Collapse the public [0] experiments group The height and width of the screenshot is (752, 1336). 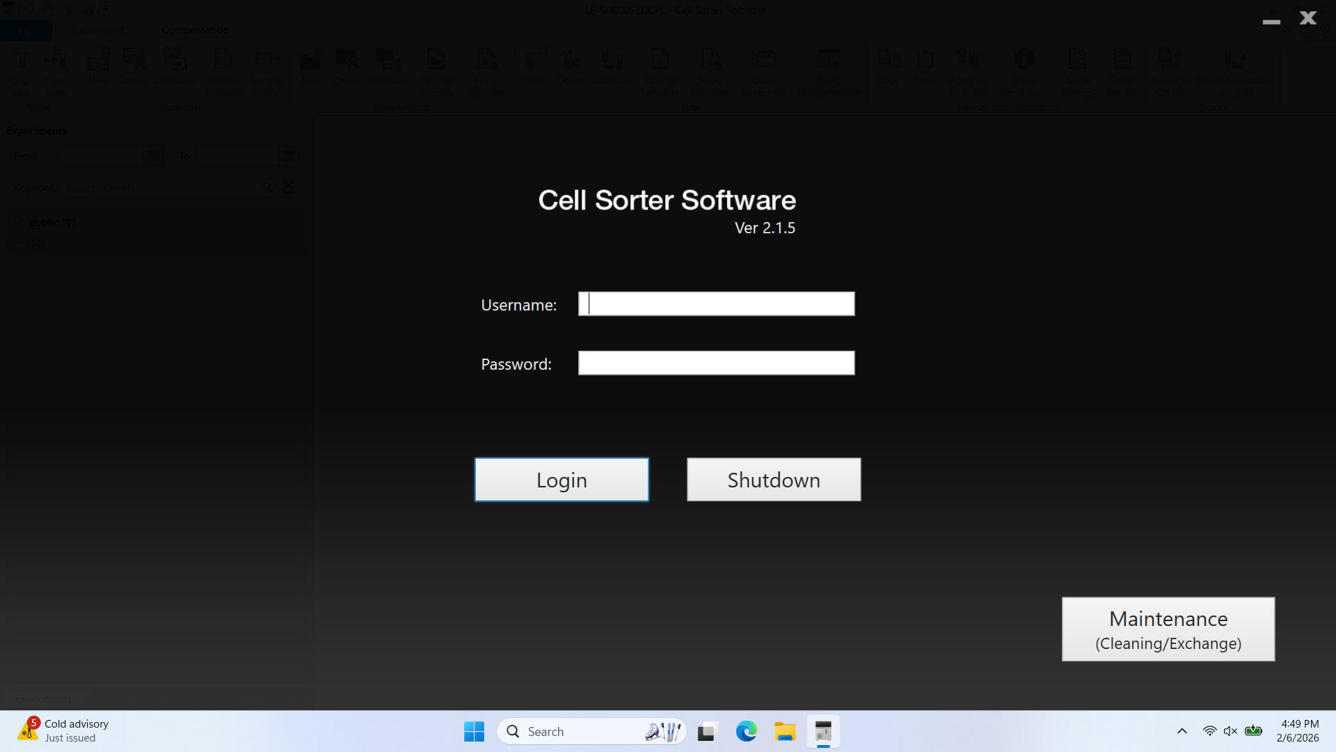(19, 223)
